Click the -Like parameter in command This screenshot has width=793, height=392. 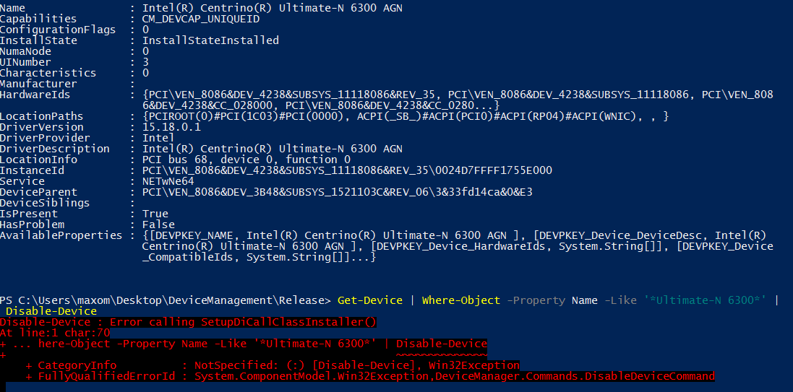620,300
